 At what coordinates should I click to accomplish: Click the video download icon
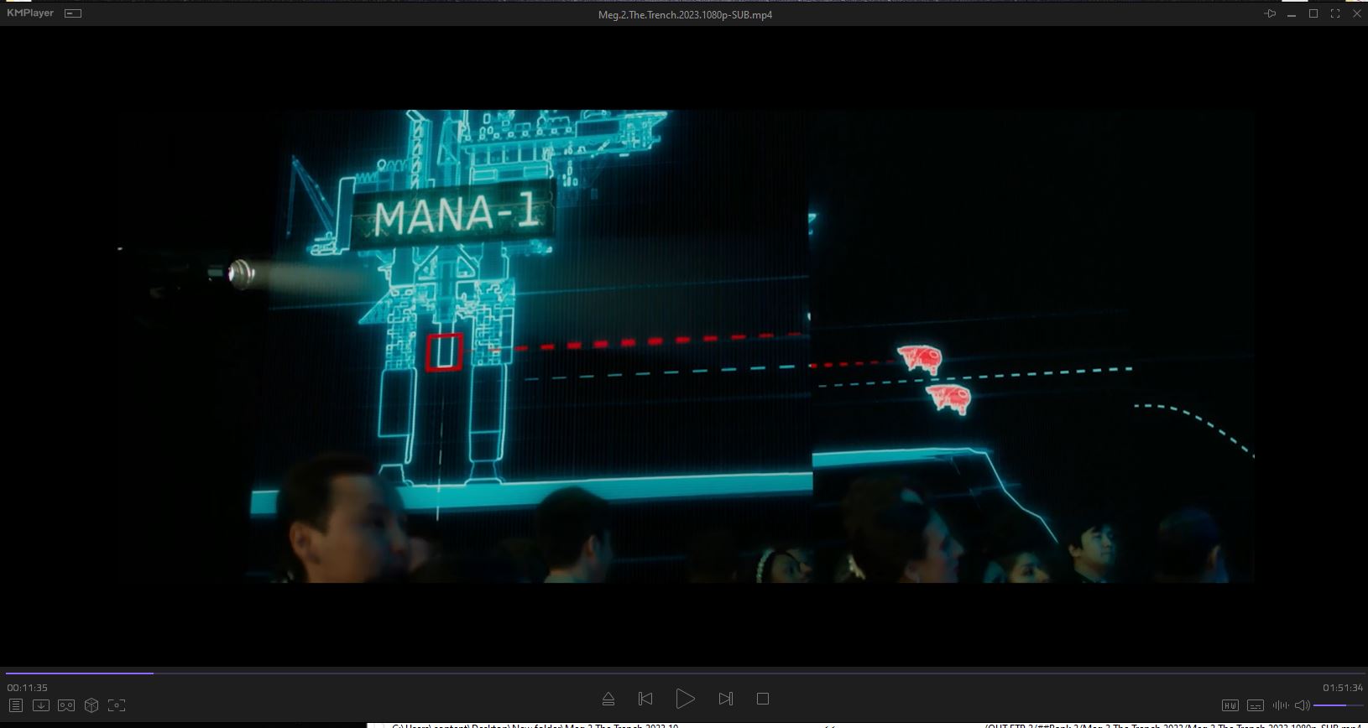point(40,705)
